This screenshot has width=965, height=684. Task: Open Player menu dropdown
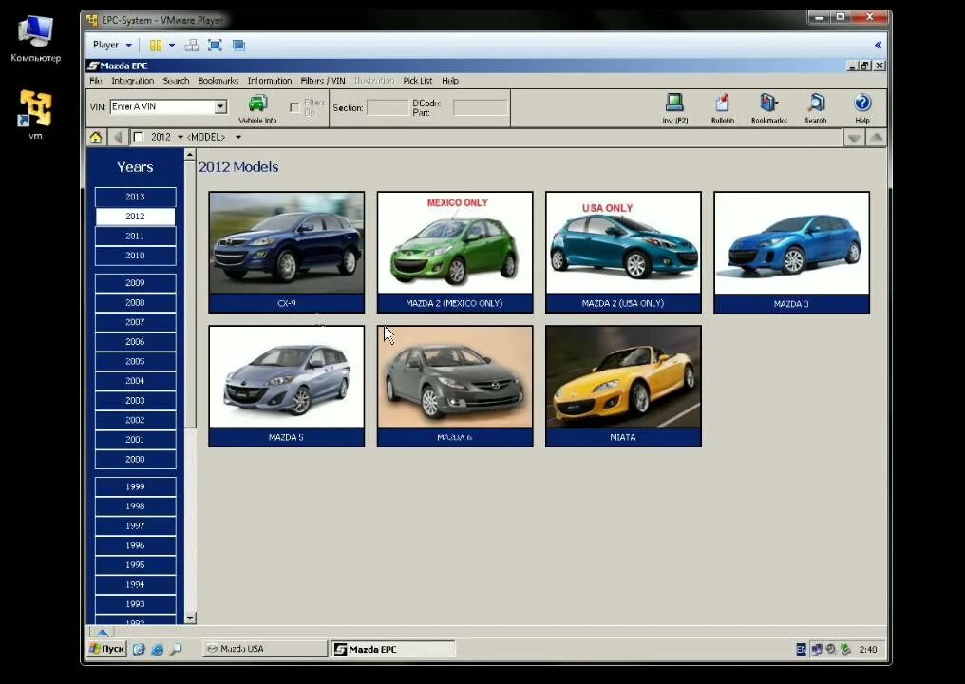[112, 45]
